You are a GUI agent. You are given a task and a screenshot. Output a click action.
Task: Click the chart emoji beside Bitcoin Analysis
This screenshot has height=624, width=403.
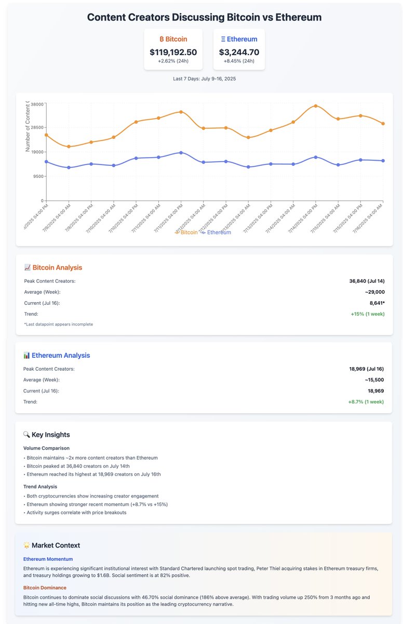[x=28, y=267]
